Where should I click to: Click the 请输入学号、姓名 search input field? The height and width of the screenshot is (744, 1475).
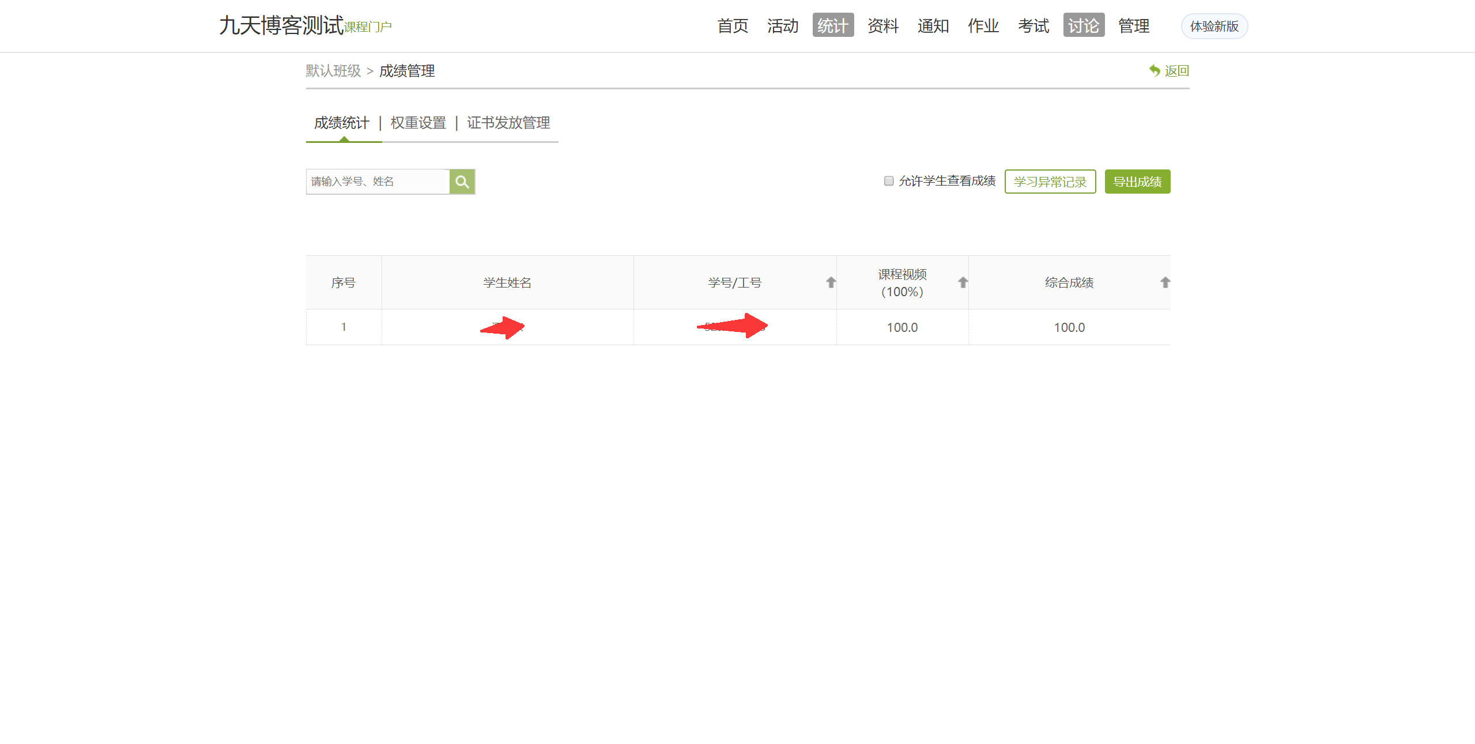click(x=378, y=181)
